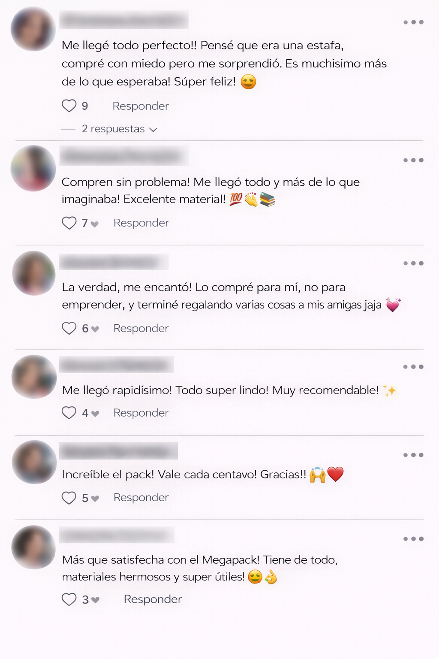This screenshot has width=439, height=659.
Task: Tap heart on 'Me llegó rapidísimo' comment
Action: 69,413
